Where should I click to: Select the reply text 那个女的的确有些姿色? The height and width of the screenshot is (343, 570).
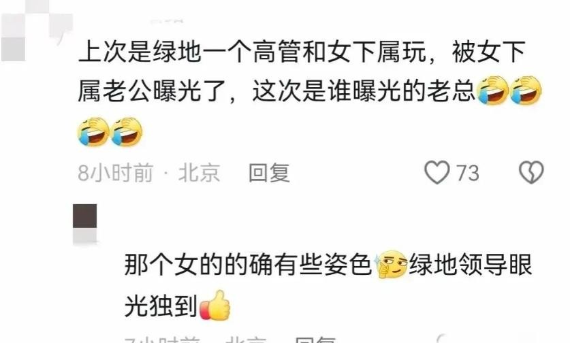point(248,265)
